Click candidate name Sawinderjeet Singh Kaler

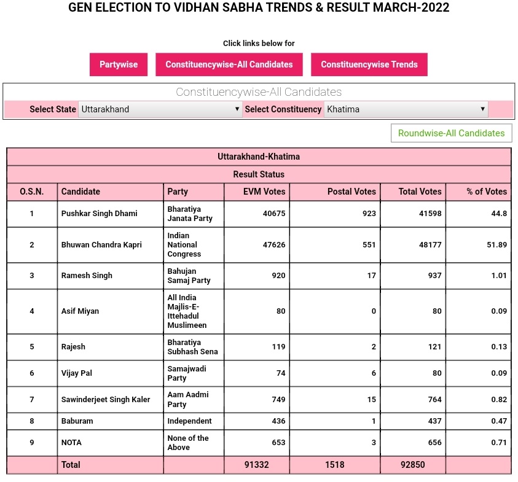[x=106, y=400]
